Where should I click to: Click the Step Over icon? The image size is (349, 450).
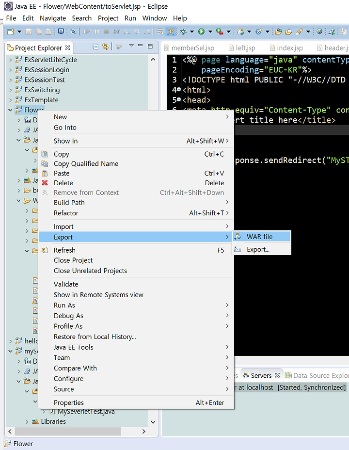[137, 32]
